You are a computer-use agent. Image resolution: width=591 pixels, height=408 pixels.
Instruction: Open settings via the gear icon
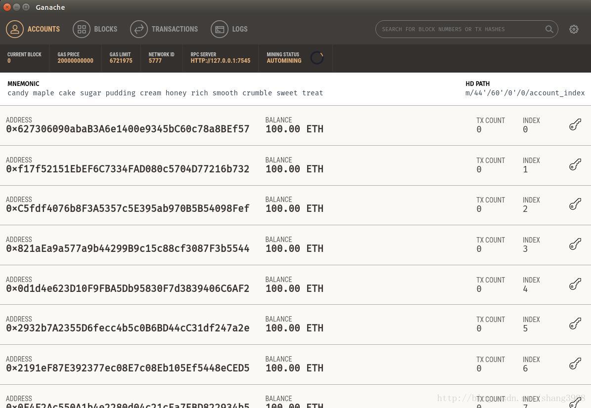[x=574, y=29]
